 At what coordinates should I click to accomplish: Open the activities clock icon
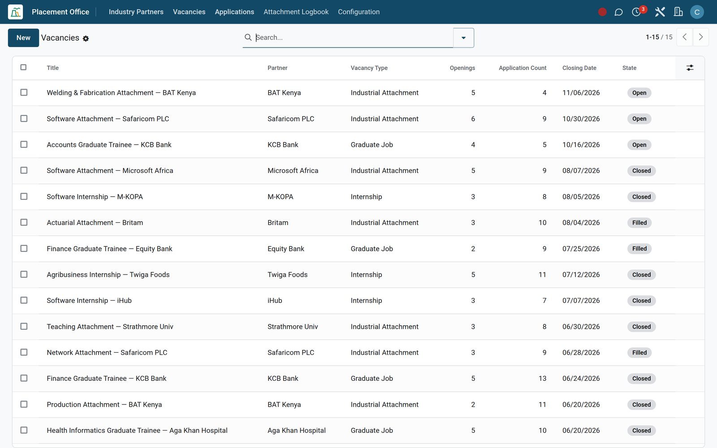(636, 12)
